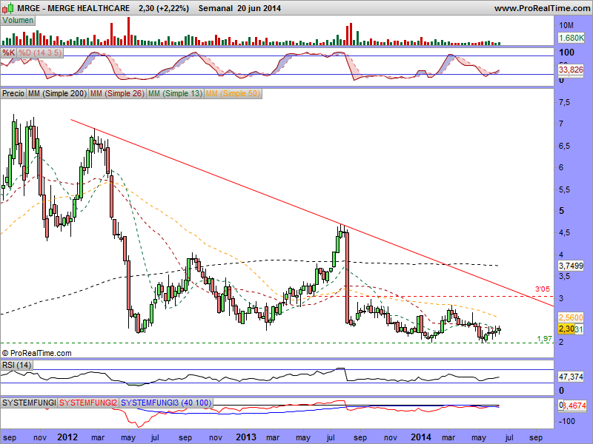Screen dimensions: 593x444
Task: Open the www.ProRealTime.com link
Action: coord(542,8)
